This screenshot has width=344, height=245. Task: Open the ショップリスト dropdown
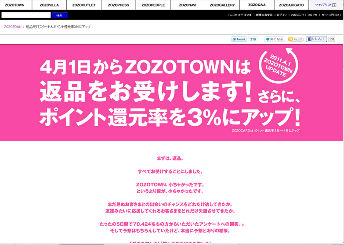coord(326,5)
